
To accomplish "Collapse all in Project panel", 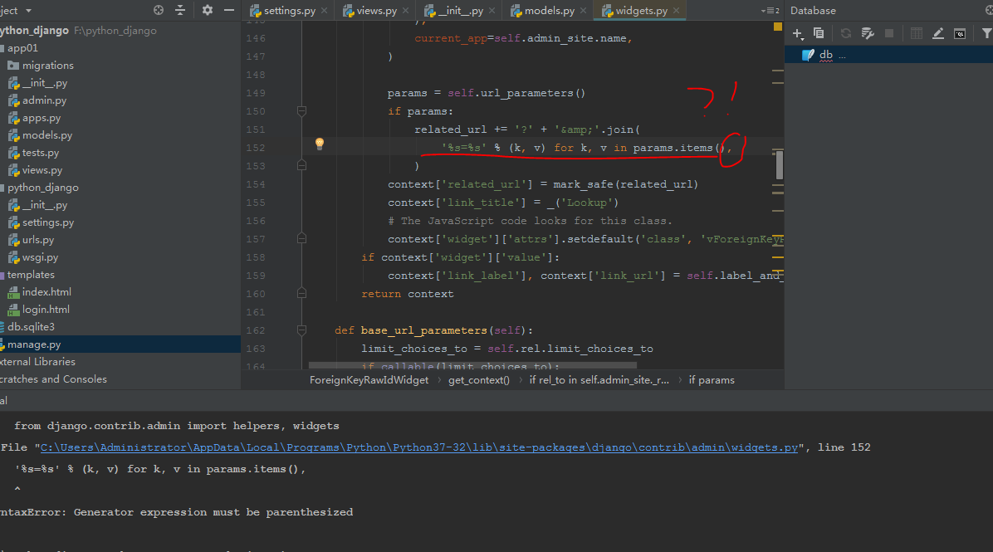I will pyautogui.click(x=180, y=10).
